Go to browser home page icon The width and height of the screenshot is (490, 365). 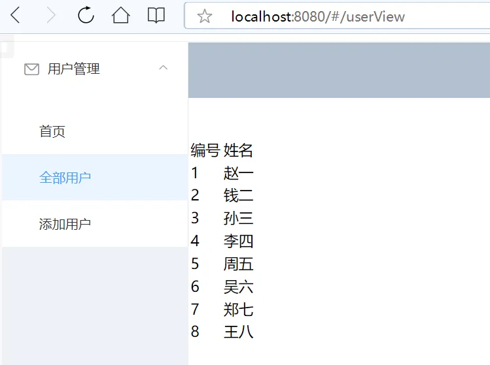point(120,15)
